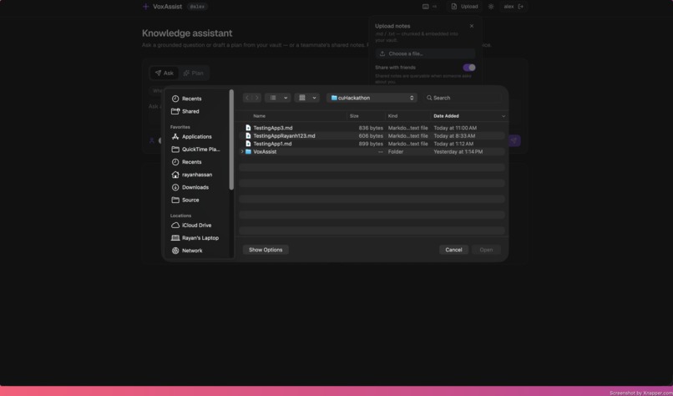Click the Recents item in the Favorites section
This screenshot has height=396, width=673.
tap(186, 162)
